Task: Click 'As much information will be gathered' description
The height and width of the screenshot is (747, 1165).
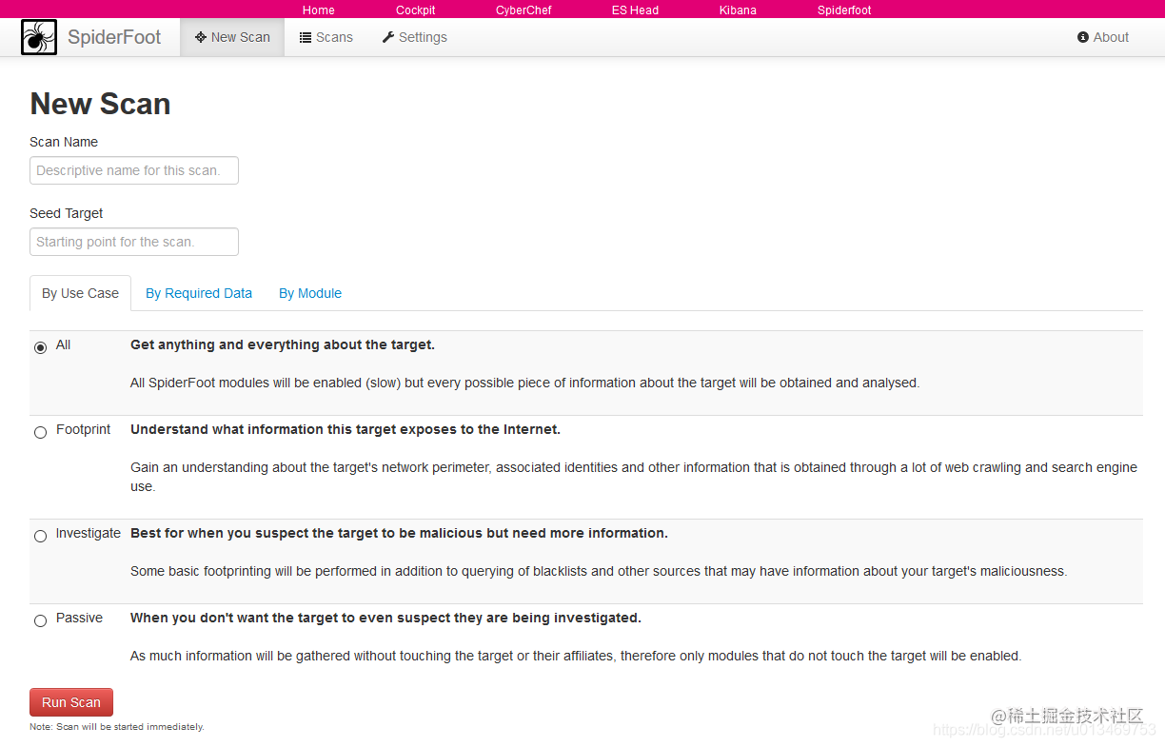Action: click(576, 656)
